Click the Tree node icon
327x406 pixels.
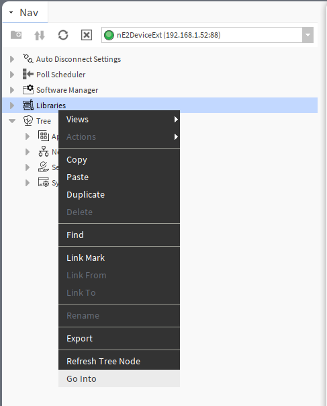28,121
